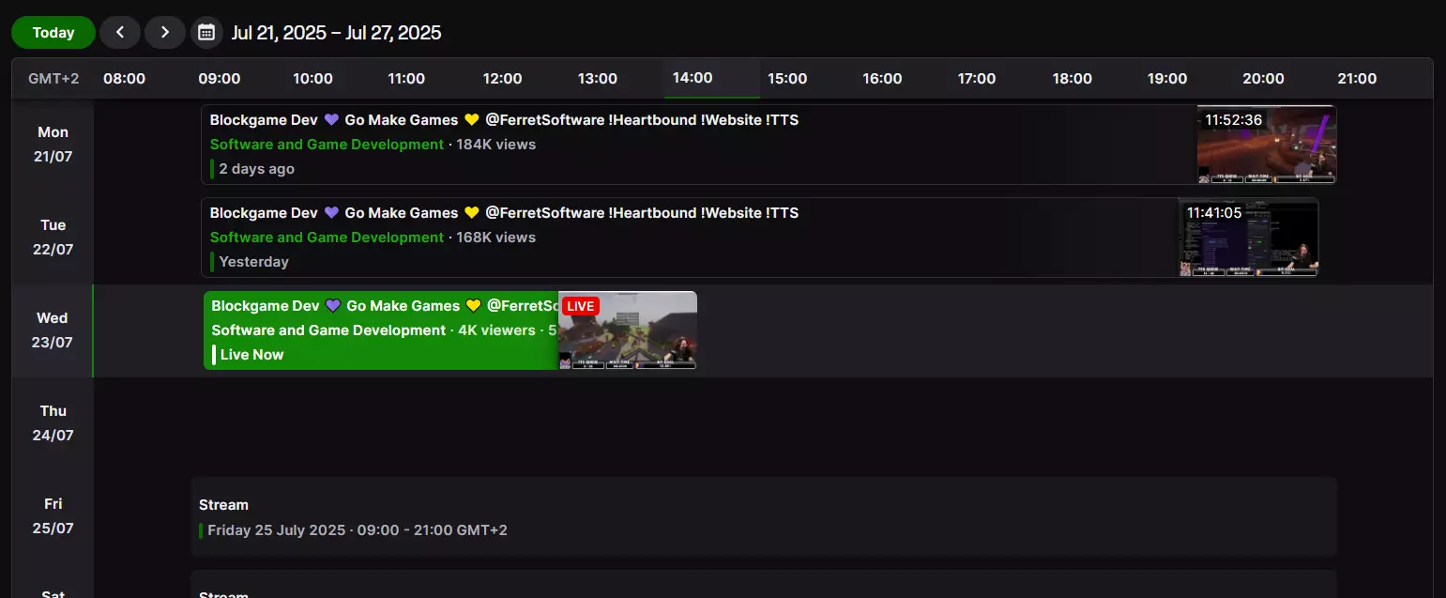This screenshot has height=598, width=1446.
Task: Select the 21:00 time column header
Action: (x=1357, y=79)
